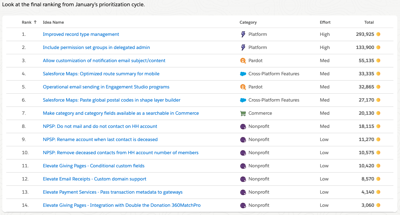The width and height of the screenshot is (400, 215).
Task: Select the coin icon beside 11,270
Action: (378, 139)
